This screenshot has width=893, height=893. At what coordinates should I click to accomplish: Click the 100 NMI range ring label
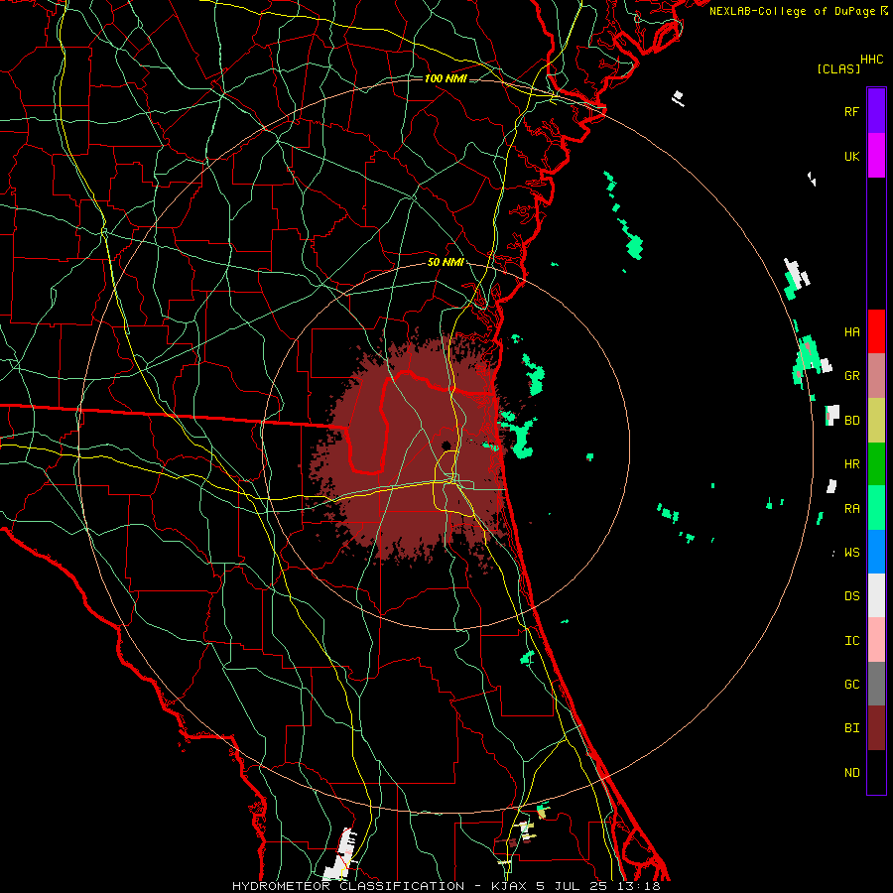pos(446,78)
